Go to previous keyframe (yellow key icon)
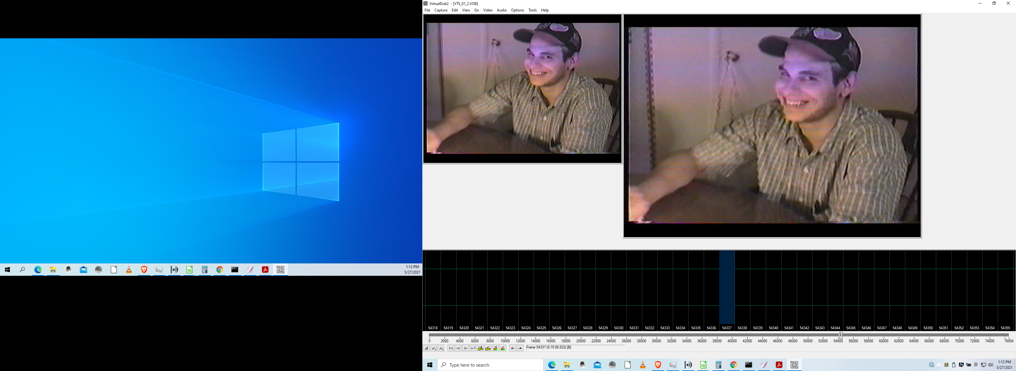1016x371 pixels. (x=480, y=348)
